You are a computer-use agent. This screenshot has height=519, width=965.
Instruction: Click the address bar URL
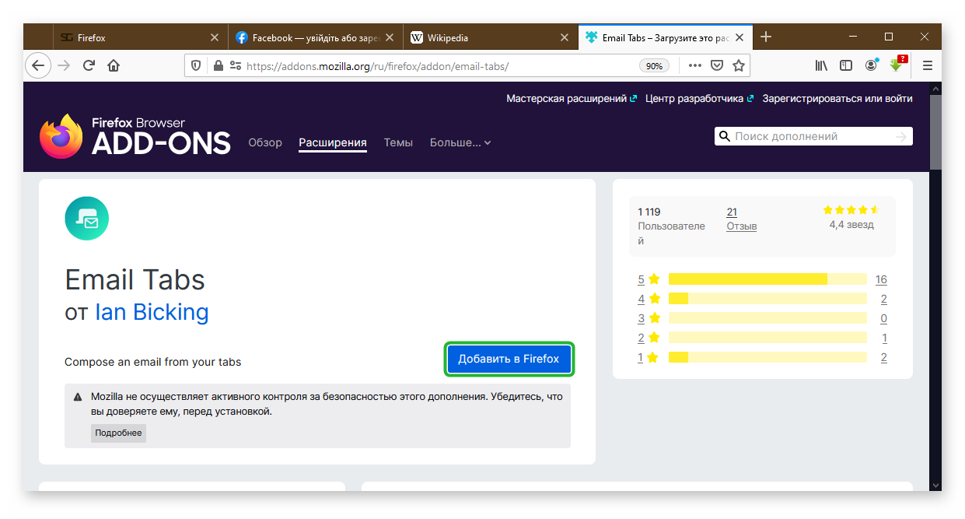point(377,66)
